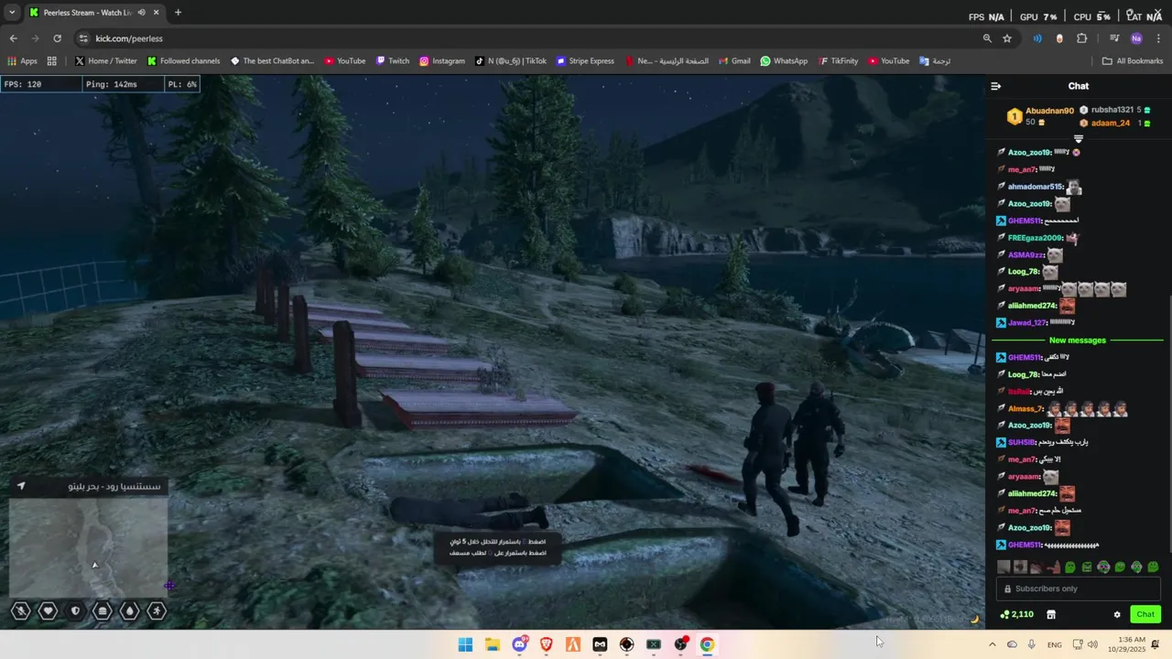Reload the kick.com page
Viewport: 1172px width, 659px height.
coord(57,38)
